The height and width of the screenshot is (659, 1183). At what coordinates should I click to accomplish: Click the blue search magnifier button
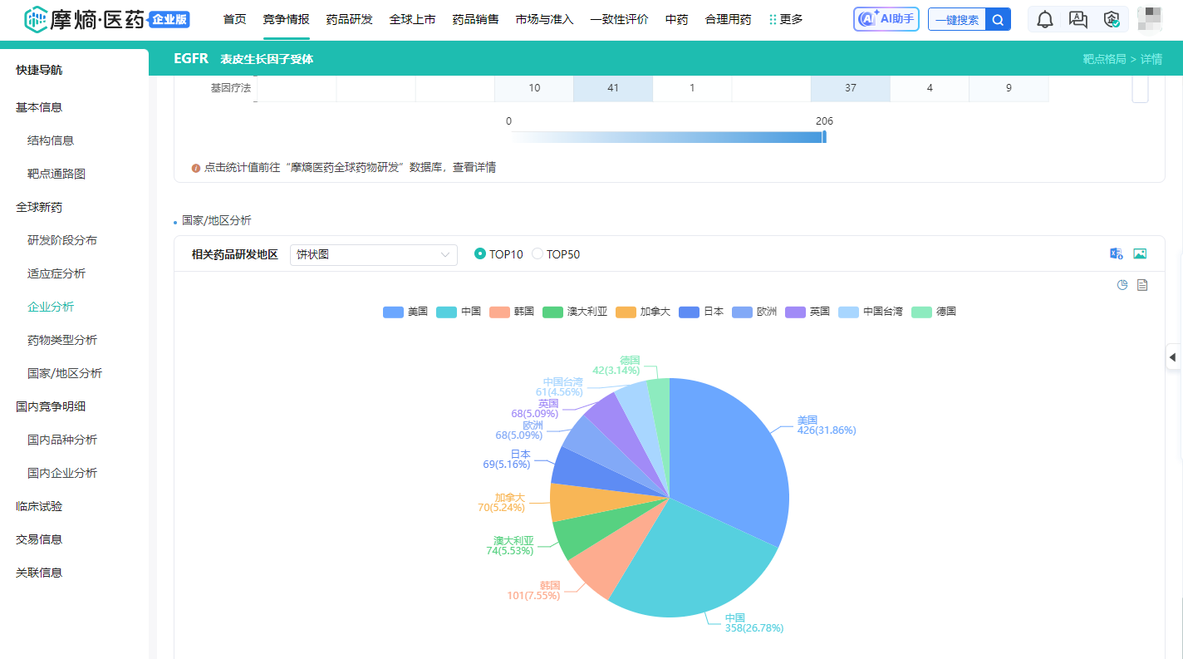(998, 19)
